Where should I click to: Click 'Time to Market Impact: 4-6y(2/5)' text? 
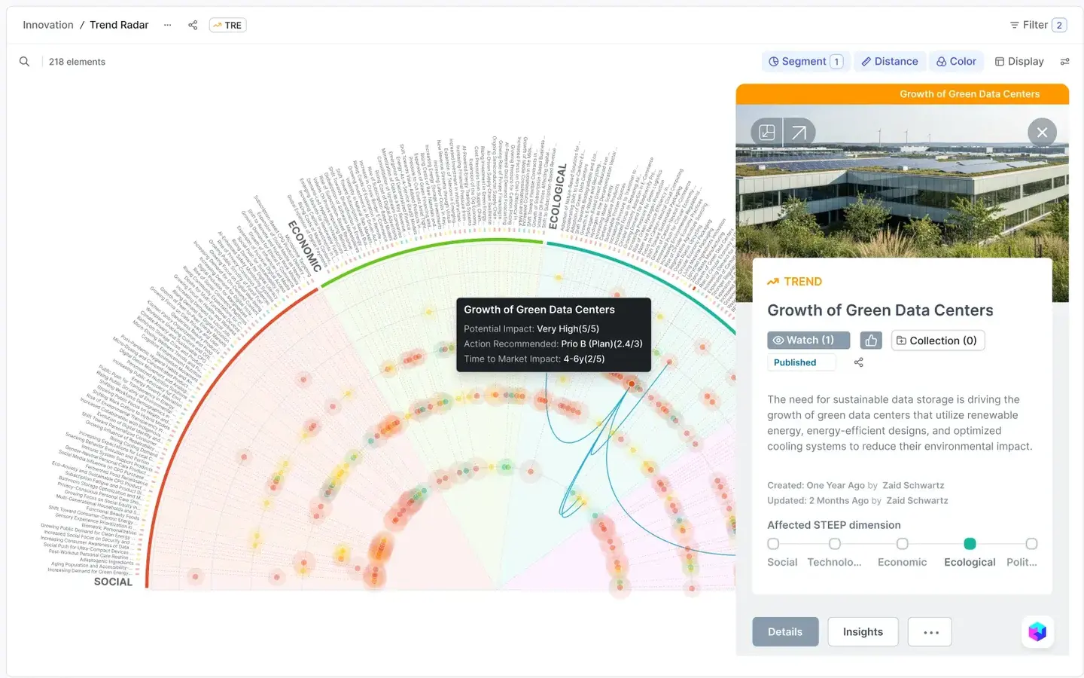click(x=534, y=359)
